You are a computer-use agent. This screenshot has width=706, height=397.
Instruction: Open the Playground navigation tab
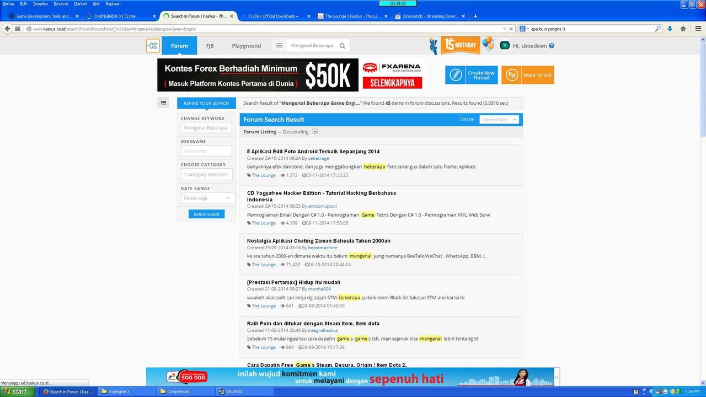[247, 46]
